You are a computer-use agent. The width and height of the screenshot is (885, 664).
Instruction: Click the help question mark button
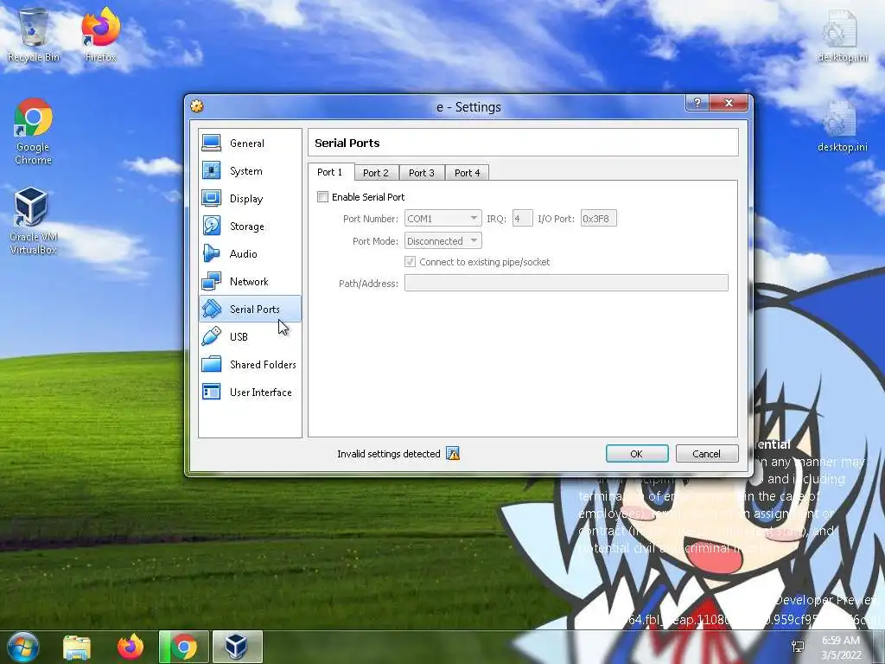pos(697,103)
